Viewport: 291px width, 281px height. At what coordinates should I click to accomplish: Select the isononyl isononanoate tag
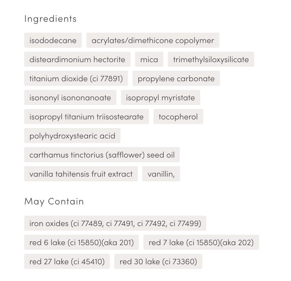pos(70,97)
